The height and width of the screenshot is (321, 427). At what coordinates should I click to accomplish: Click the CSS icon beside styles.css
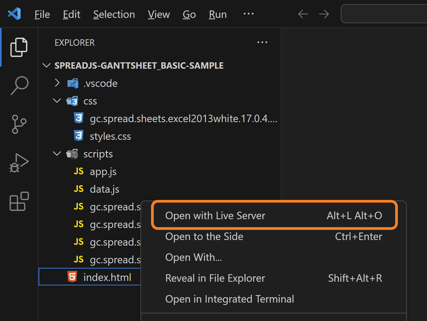click(79, 136)
